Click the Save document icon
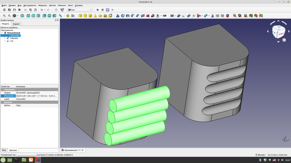This screenshot has width=291, height=163. [14, 10]
